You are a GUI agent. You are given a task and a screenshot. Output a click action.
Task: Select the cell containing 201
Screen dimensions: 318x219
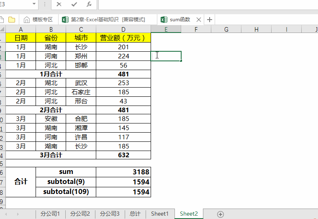pyautogui.click(x=123, y=47)
